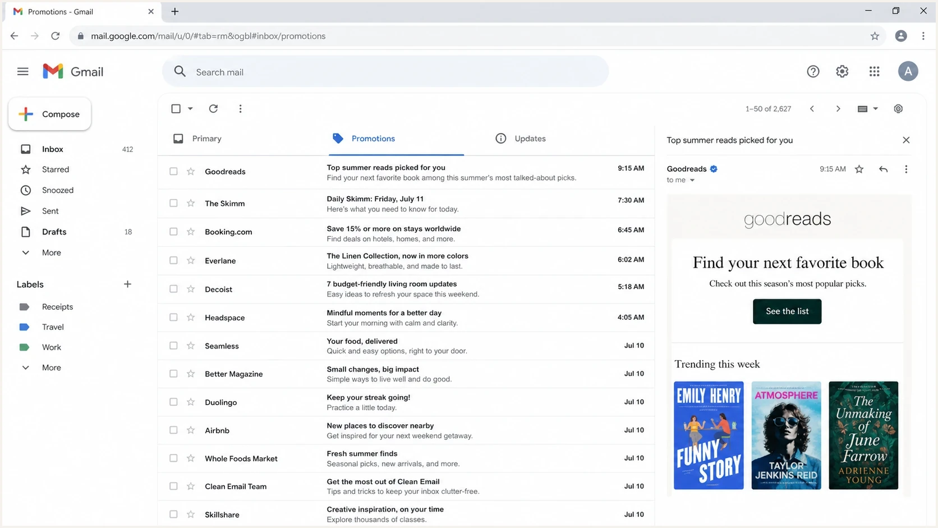The image size is (938, 528).
Task: Open the Skillshare email row
Action: tap(406, 514)
